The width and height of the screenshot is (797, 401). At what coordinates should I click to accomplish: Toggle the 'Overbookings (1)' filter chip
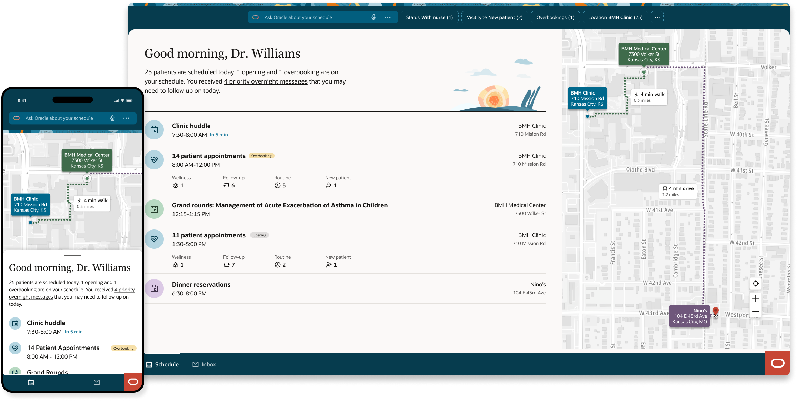tap(555, 17)
